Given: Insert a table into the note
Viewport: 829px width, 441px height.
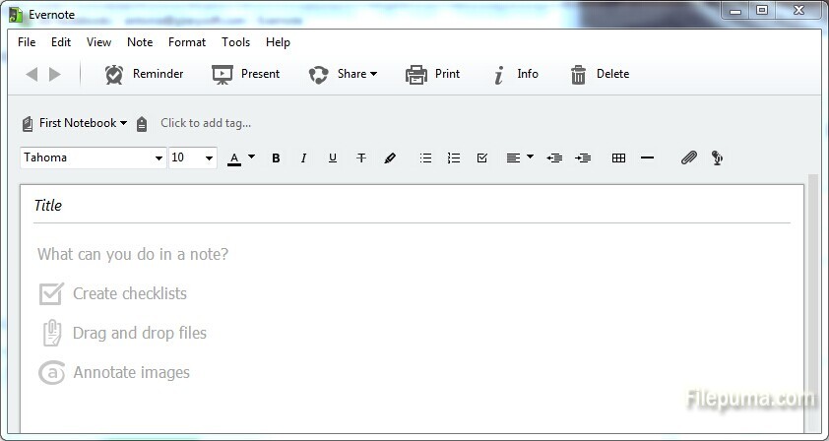Looking at the screenshot, I should click(618, 157).
